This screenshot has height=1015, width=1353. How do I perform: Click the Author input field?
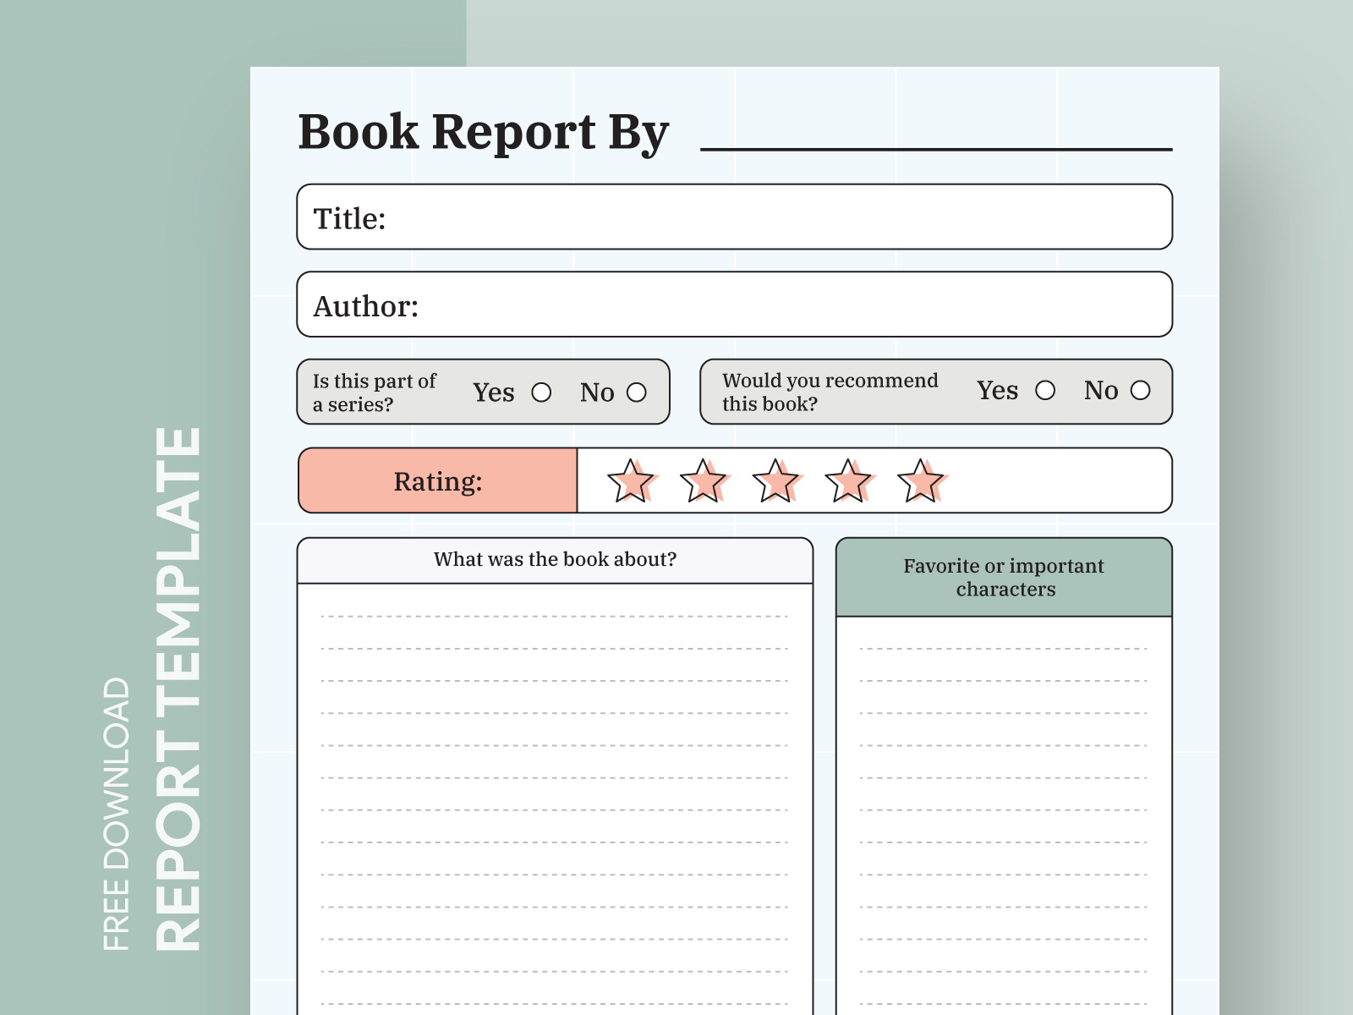(734, 304)
